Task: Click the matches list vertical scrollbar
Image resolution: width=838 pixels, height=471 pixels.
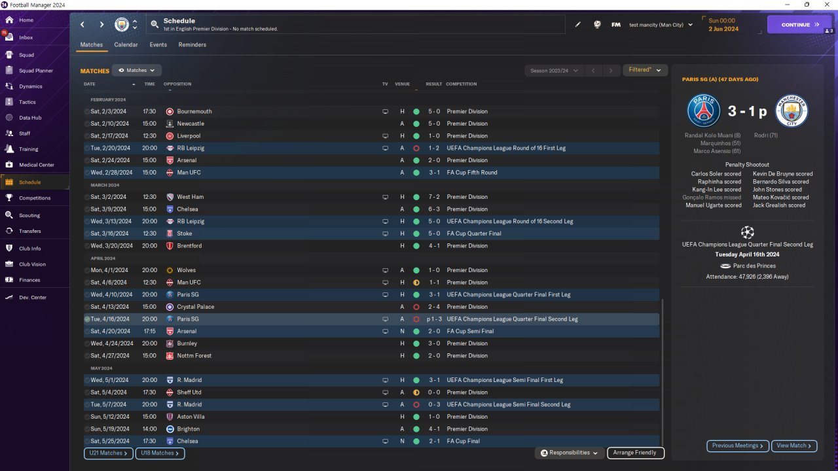Action: click(x=663, y=373)
